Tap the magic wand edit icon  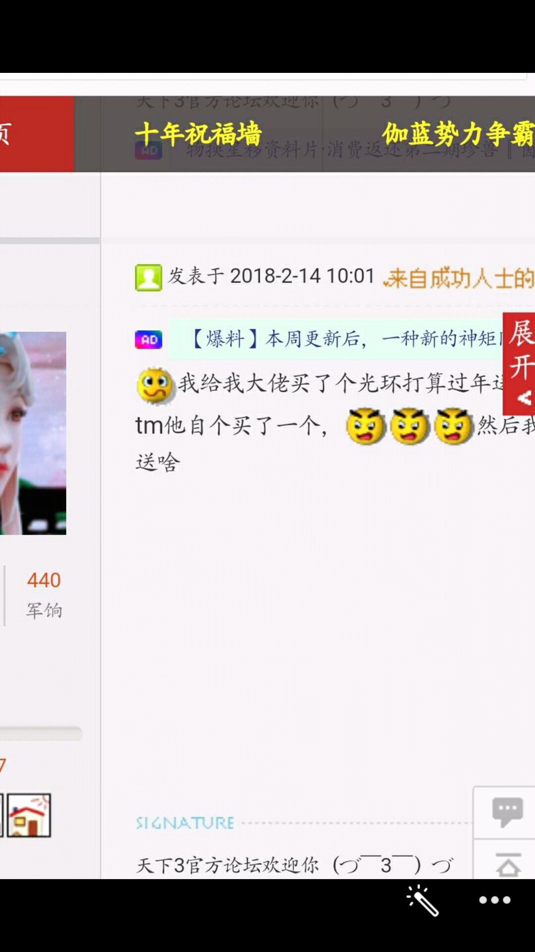(x=422, y=900)
